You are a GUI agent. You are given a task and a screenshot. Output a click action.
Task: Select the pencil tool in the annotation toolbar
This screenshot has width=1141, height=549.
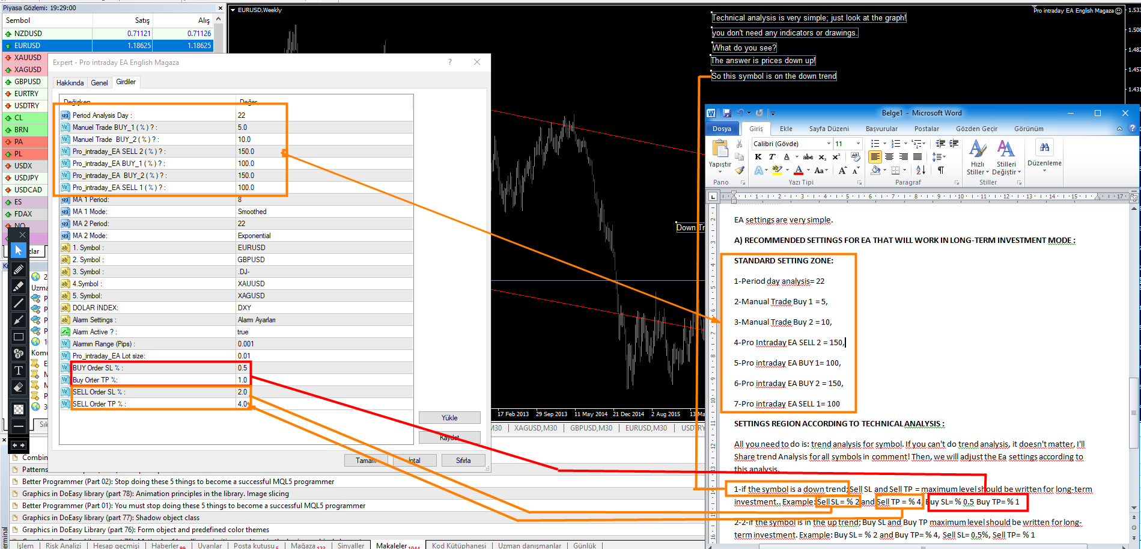(19, 269)
